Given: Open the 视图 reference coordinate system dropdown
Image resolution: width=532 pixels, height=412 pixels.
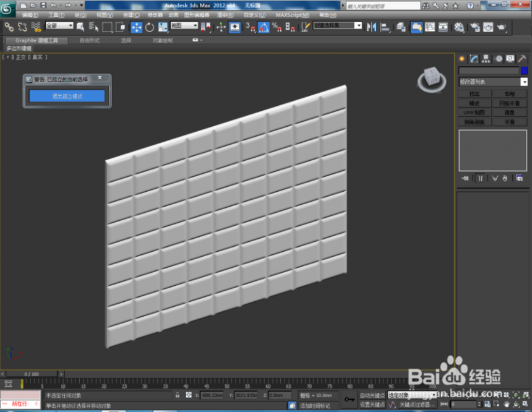Looking at the screenshot, I should coord(184,25).
